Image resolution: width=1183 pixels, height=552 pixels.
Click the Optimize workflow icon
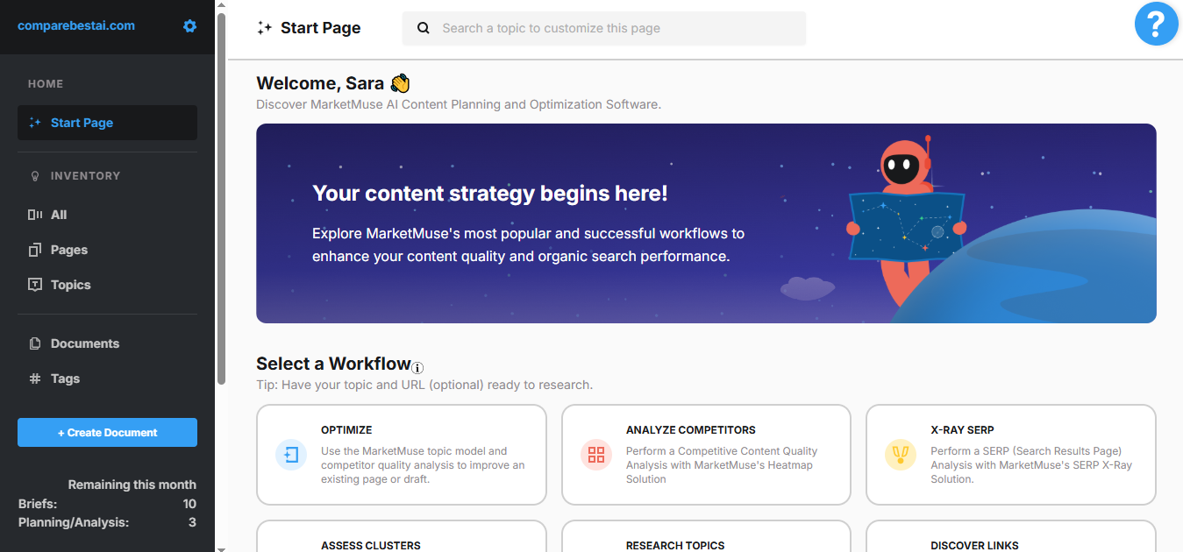pos(291,455)
